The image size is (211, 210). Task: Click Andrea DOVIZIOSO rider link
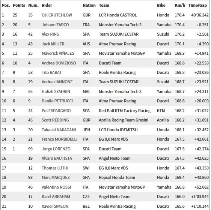tap(59, 63)
